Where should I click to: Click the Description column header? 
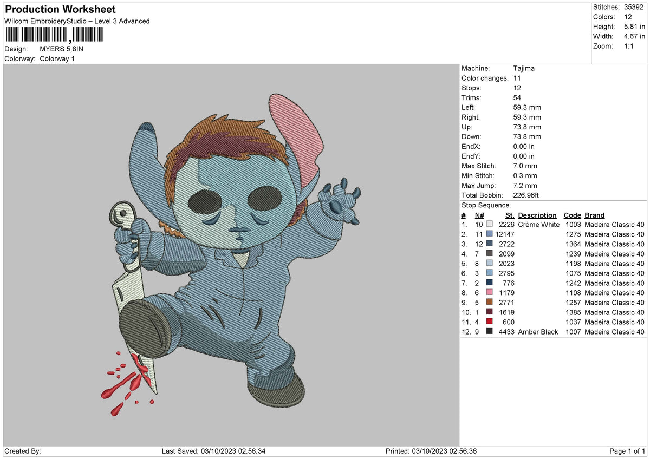click(x=537, y=215)
